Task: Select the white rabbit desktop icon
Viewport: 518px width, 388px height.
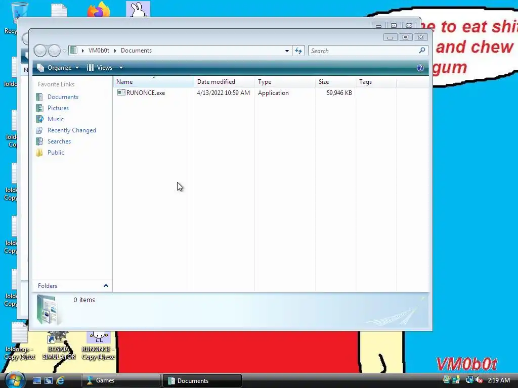Action: pyautogui.click(x=138, y=9)
